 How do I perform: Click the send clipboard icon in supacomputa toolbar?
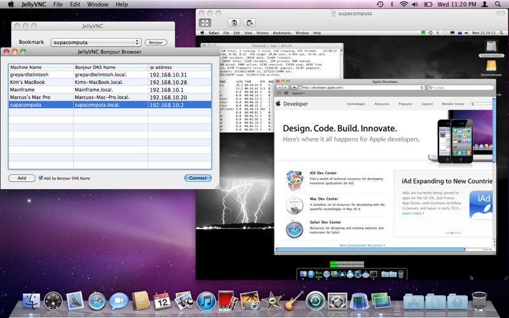249,23
